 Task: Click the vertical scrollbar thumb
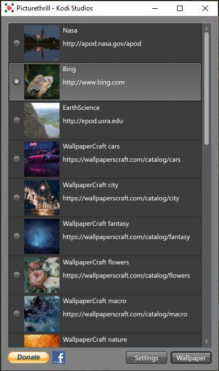coord(206,88)
